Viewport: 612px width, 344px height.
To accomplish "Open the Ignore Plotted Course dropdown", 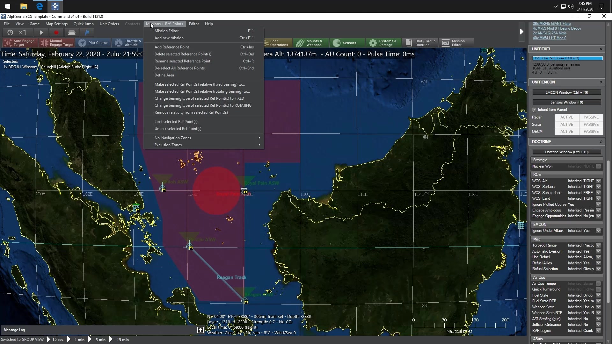I will click(598, 204).
